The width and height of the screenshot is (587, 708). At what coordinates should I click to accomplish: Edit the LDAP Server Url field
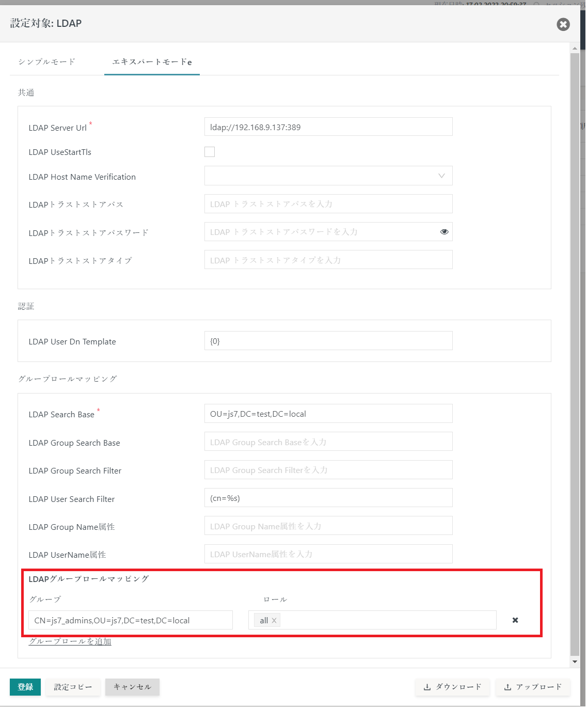328,127
